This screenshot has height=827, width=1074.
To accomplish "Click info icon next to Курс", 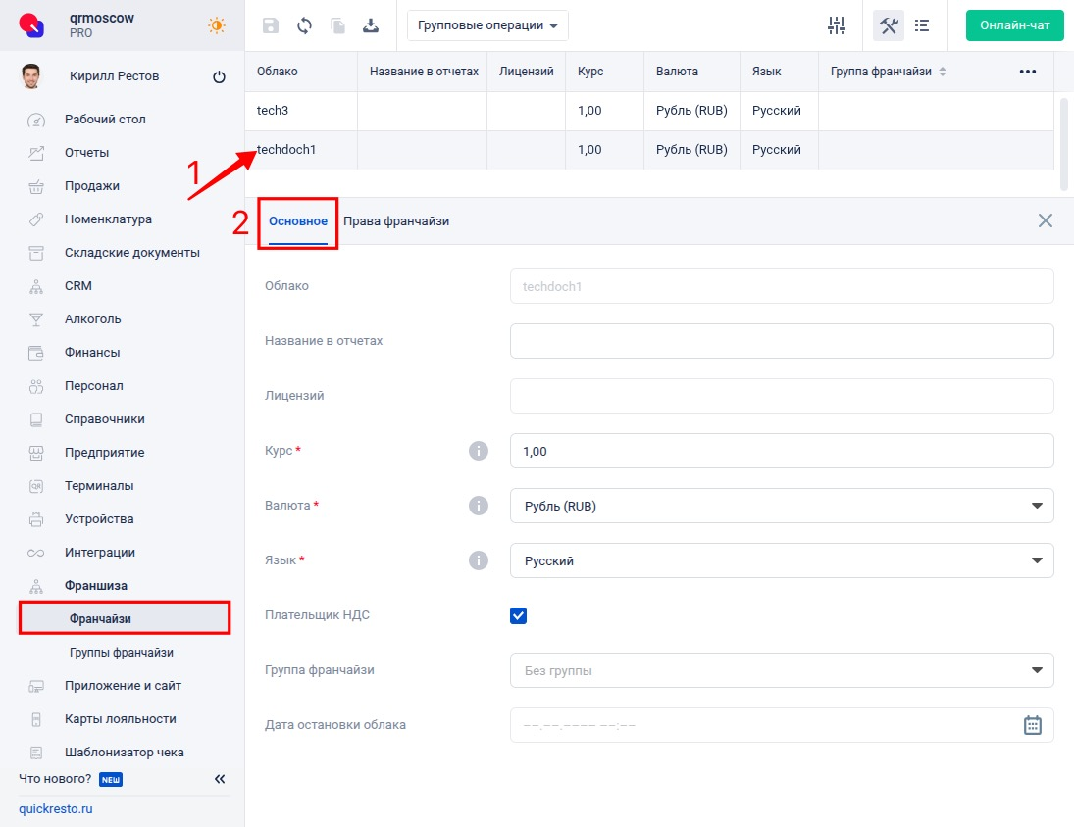I will pyautogui.click(x=478, y=451).
